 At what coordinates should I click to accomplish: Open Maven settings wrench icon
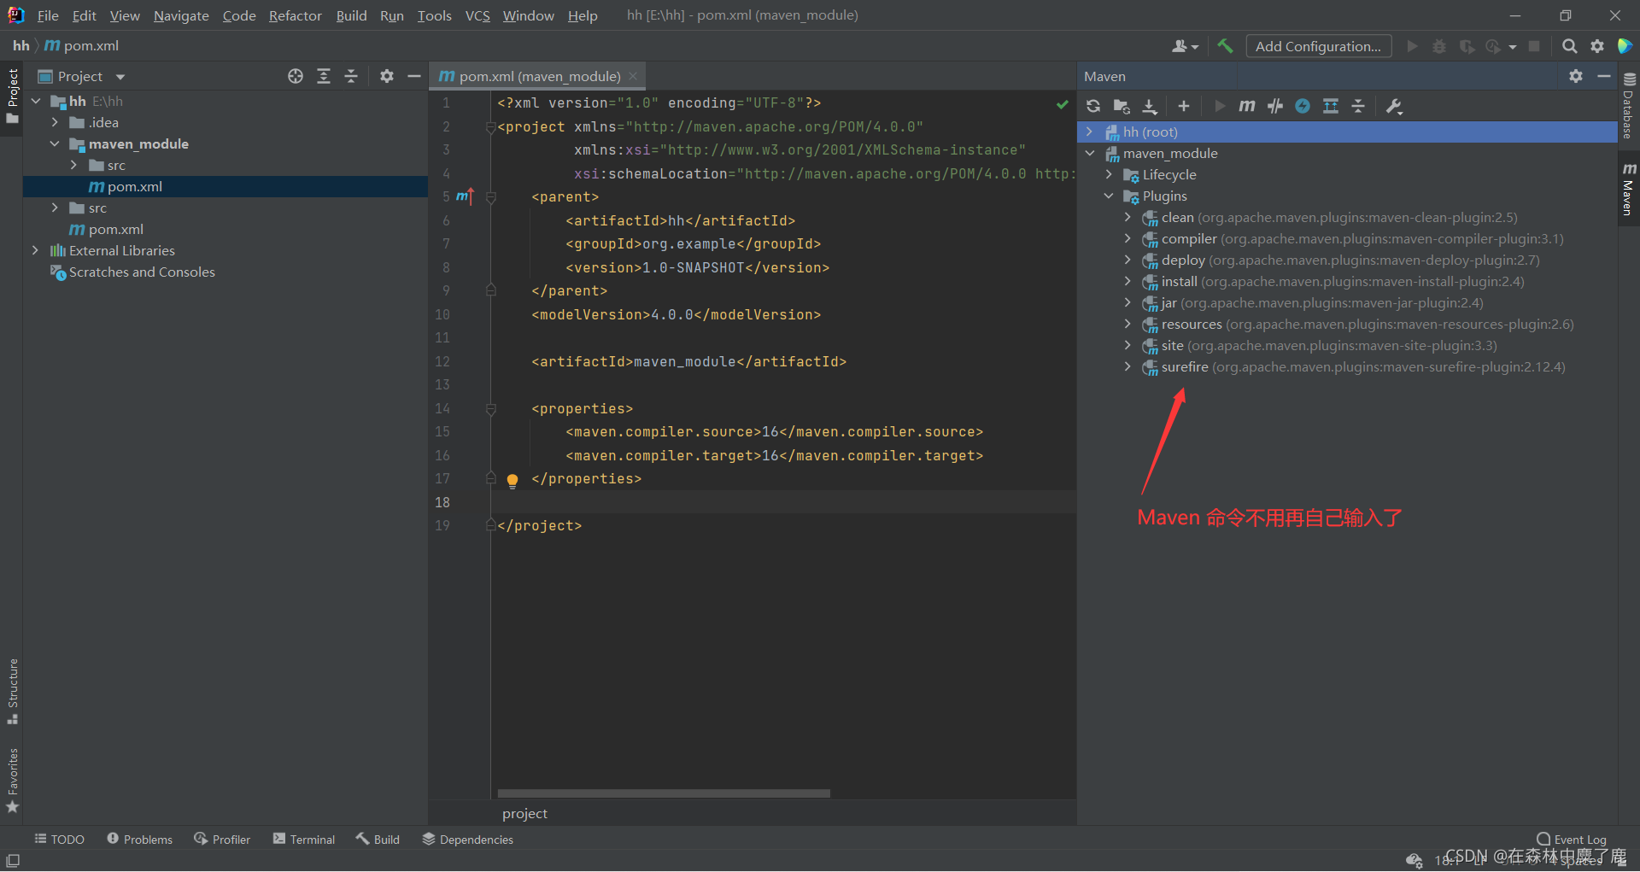(x=1394, y=106)
